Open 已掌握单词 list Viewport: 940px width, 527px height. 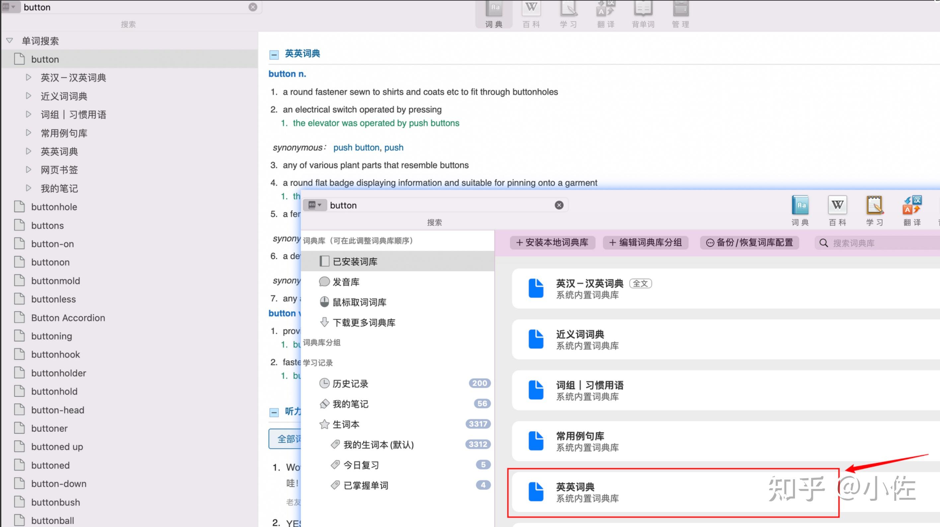[x=398, y=486]
